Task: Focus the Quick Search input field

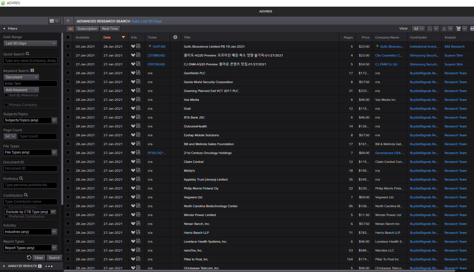Action: point(30,61)
